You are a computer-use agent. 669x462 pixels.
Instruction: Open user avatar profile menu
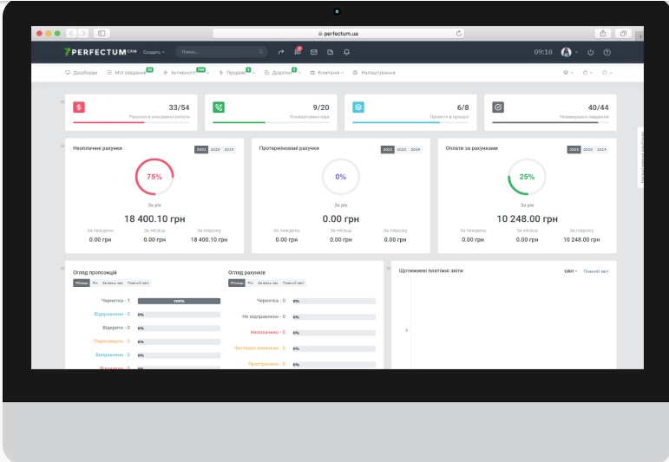coord(569,52)
